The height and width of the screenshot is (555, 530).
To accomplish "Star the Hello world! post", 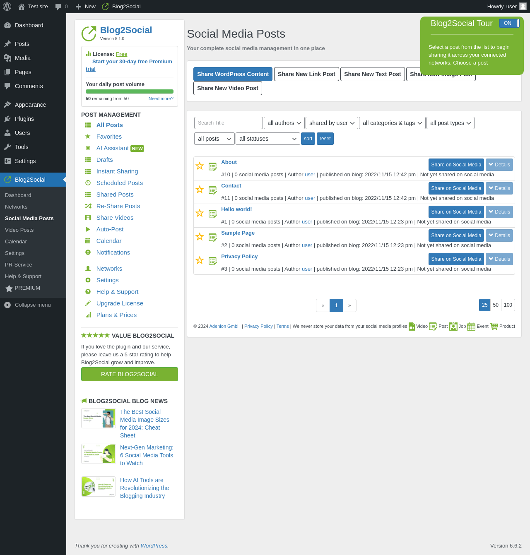I will pos(200,213).
